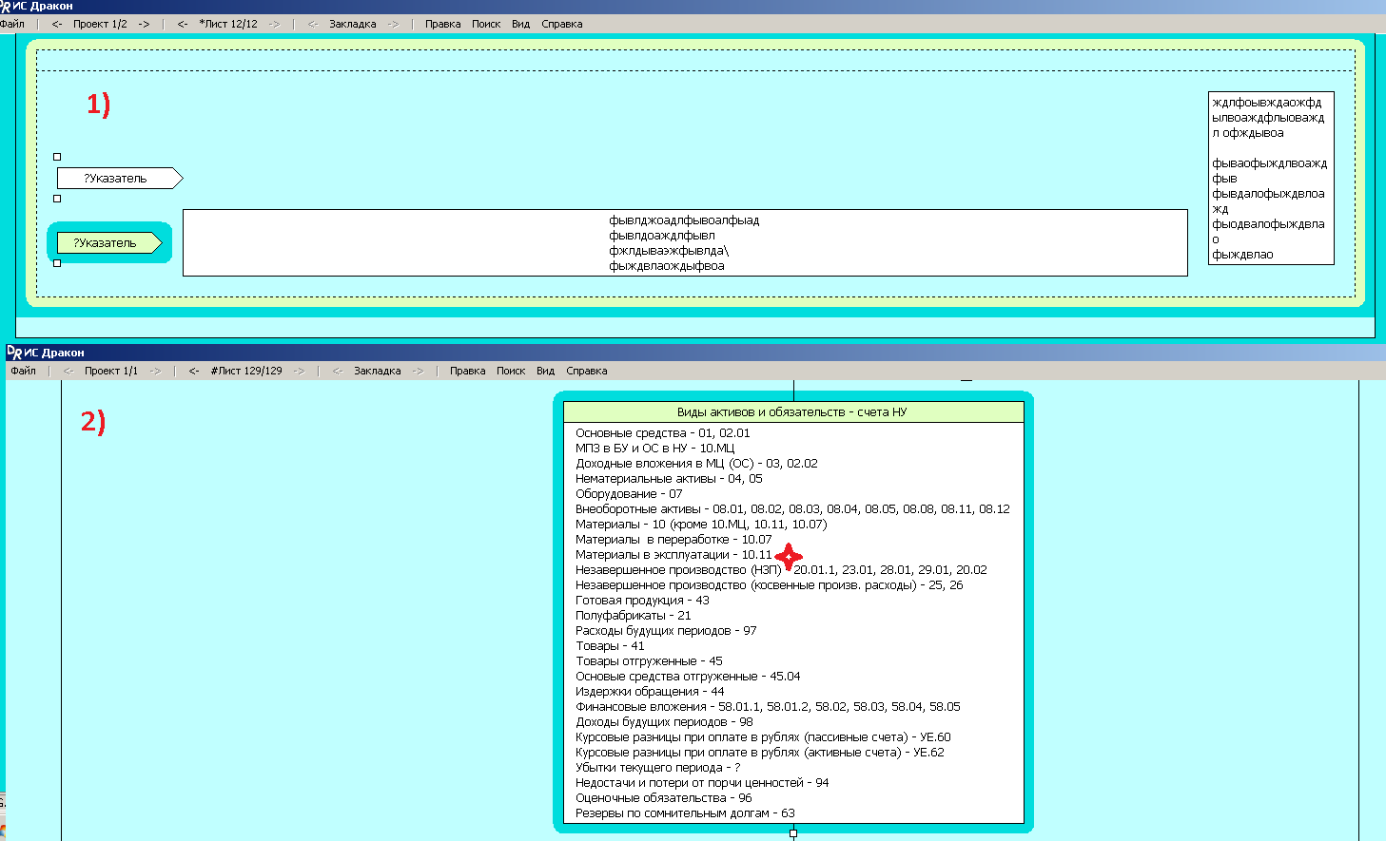1386x841 pixels.
Task: Open Вид menu in the lower window
Action: [x=545, y=371]
